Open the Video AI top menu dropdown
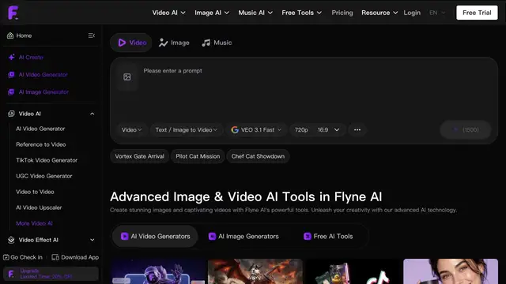Image resolution: width=506 pixels, height=284 pixels. 168,13
